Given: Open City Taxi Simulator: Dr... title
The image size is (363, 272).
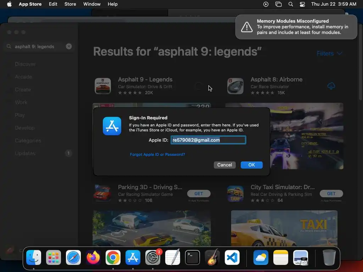Looking at the screenshot, I should 283,187.
